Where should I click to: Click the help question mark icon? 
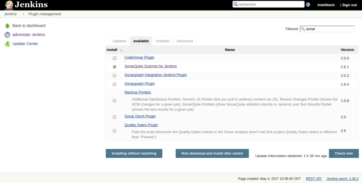point(308,5)
